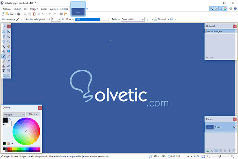Click the Save diskette icon

point(12,14)
